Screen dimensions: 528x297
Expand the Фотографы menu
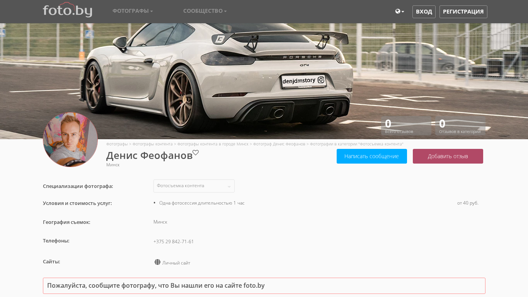coord(133,11)
